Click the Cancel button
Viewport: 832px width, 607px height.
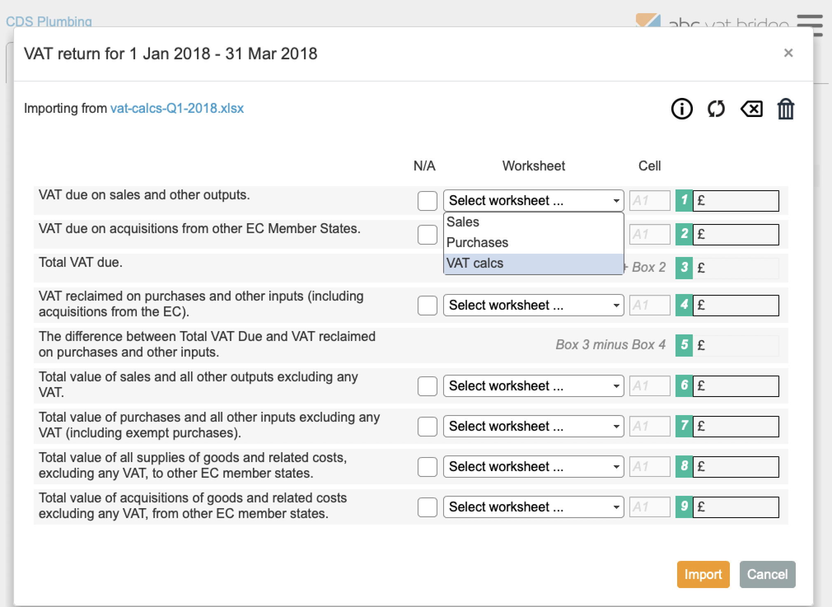[767, 574]
